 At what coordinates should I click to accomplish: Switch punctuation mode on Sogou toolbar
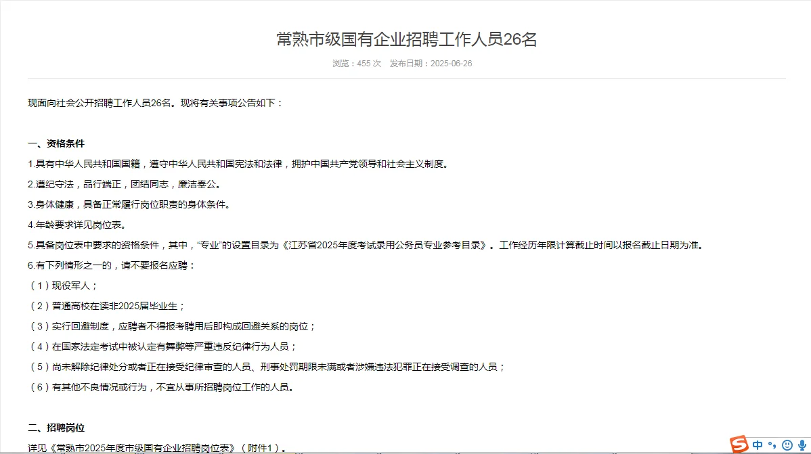coord(772,445)
